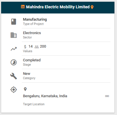Click the Stage pie-clock icon
This screenshot has height=115, width=117.
(x=13, y=62)
